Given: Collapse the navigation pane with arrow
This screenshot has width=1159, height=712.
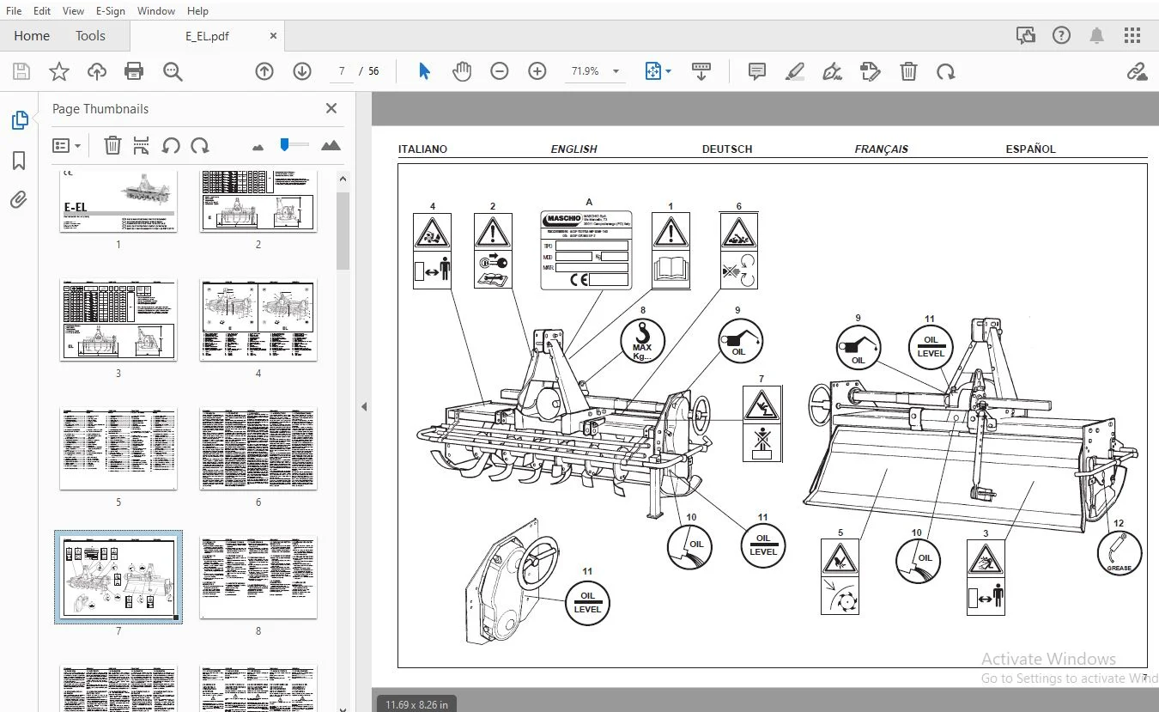Looking at the screenshot, I should pos(362,406).
